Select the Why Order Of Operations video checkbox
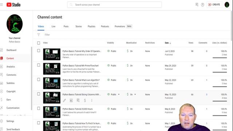 tap(39, 51)
